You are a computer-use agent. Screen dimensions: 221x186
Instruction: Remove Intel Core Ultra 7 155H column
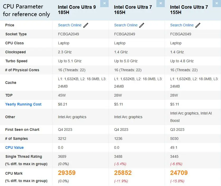[217, 3]
